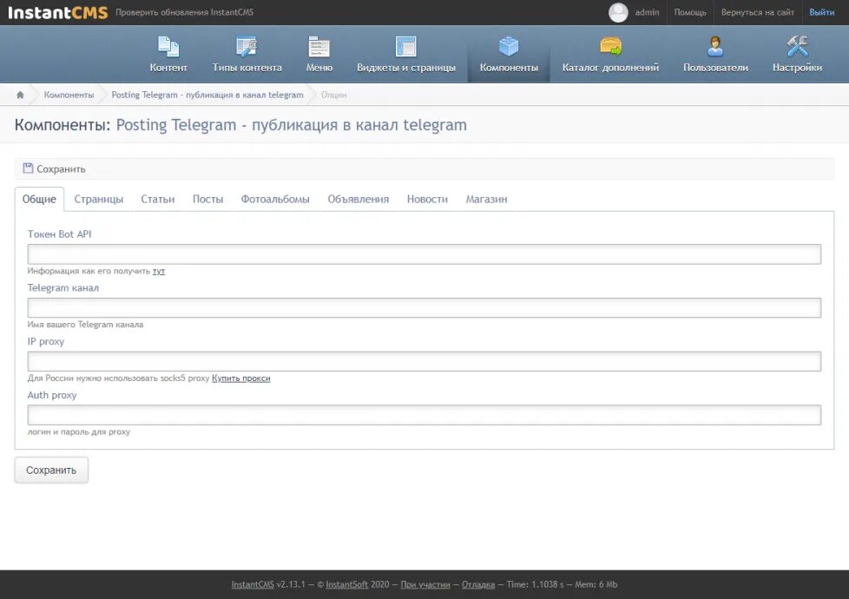This screenshot has height=599, width=849.
Task: Click the Токен Bot API label
Action: click(60, 234)
